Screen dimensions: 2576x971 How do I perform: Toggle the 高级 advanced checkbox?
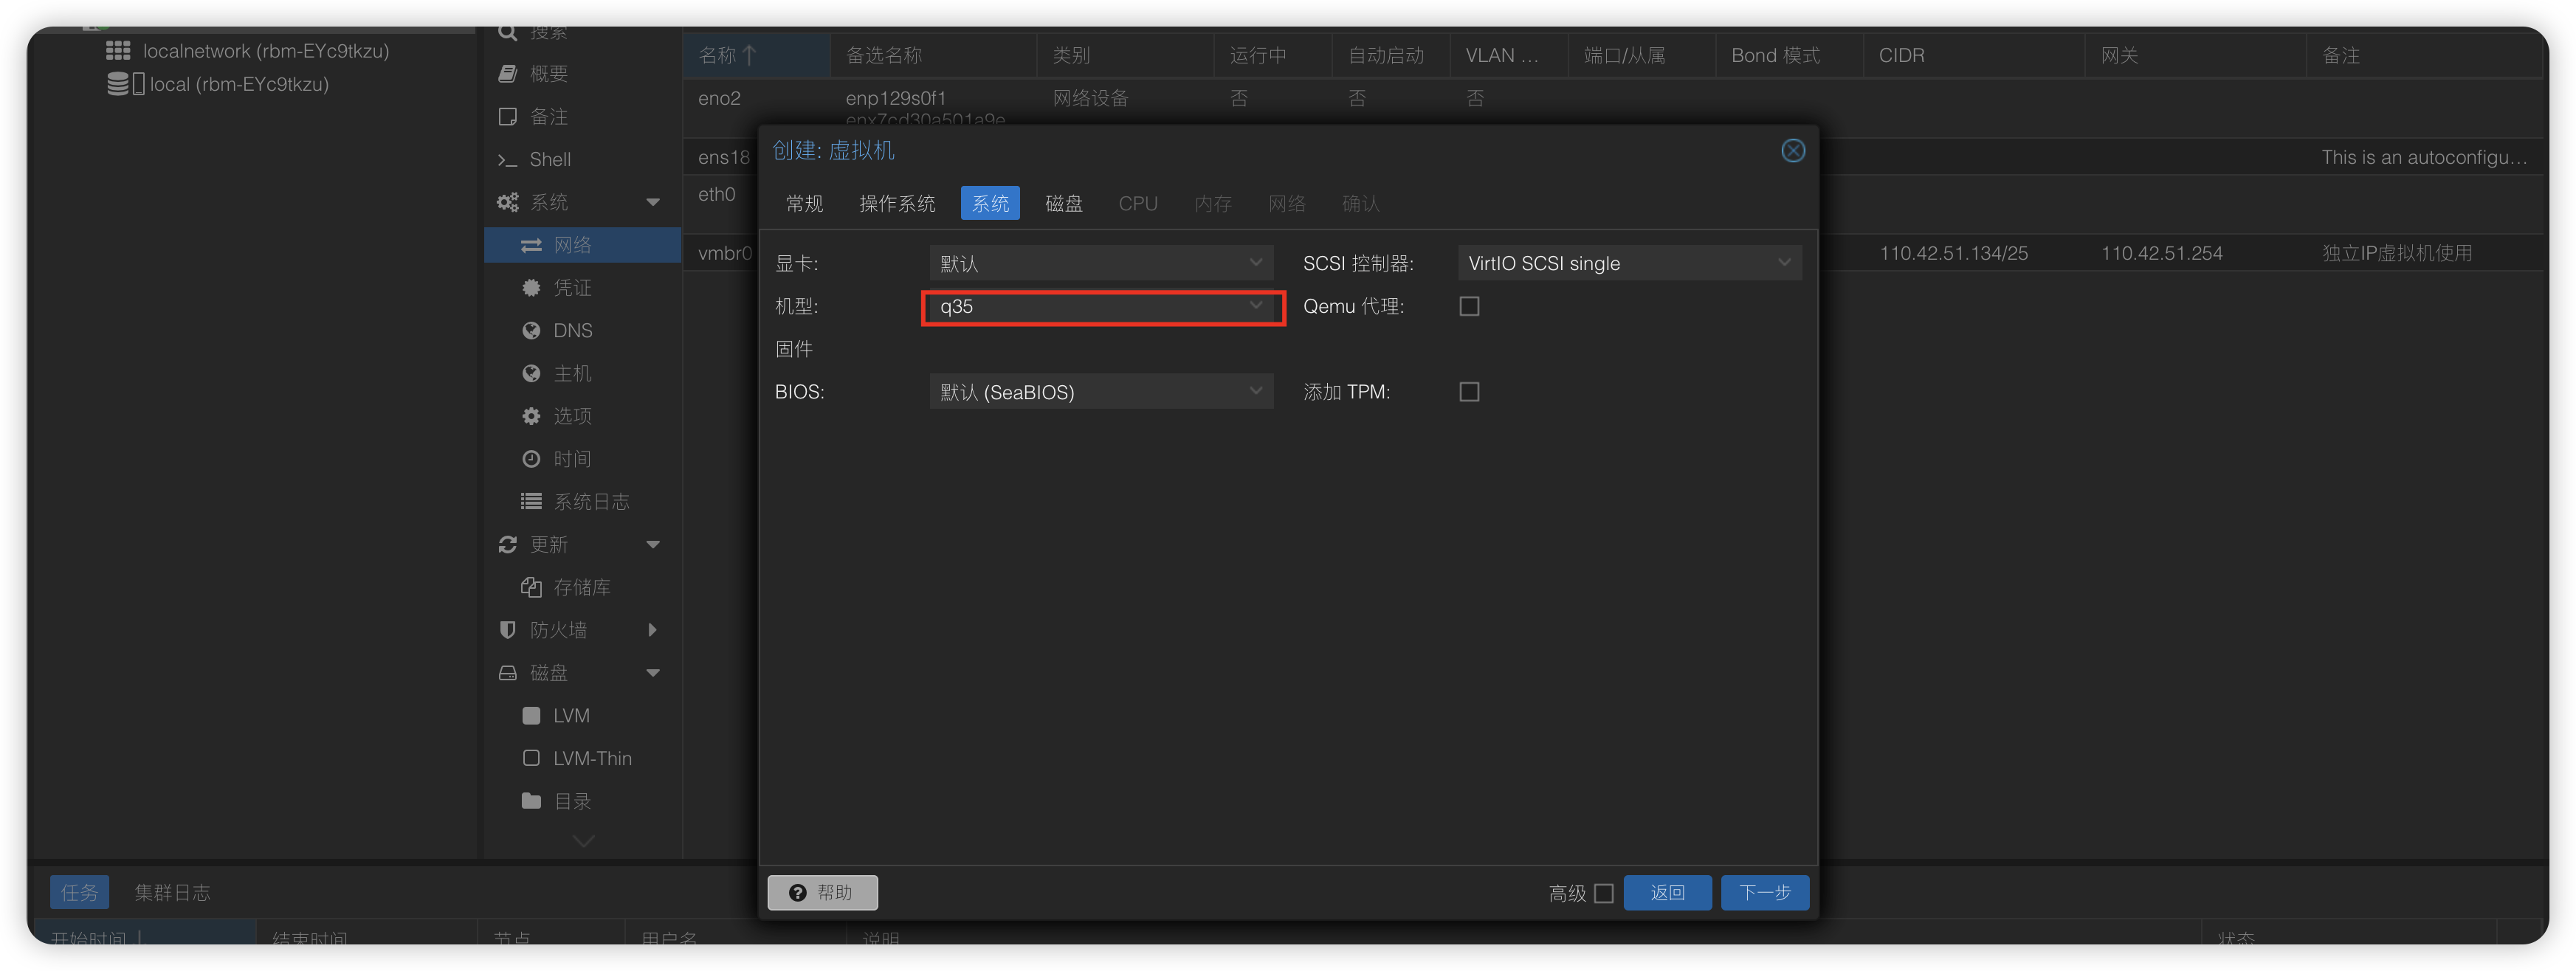pos(1604,893)
